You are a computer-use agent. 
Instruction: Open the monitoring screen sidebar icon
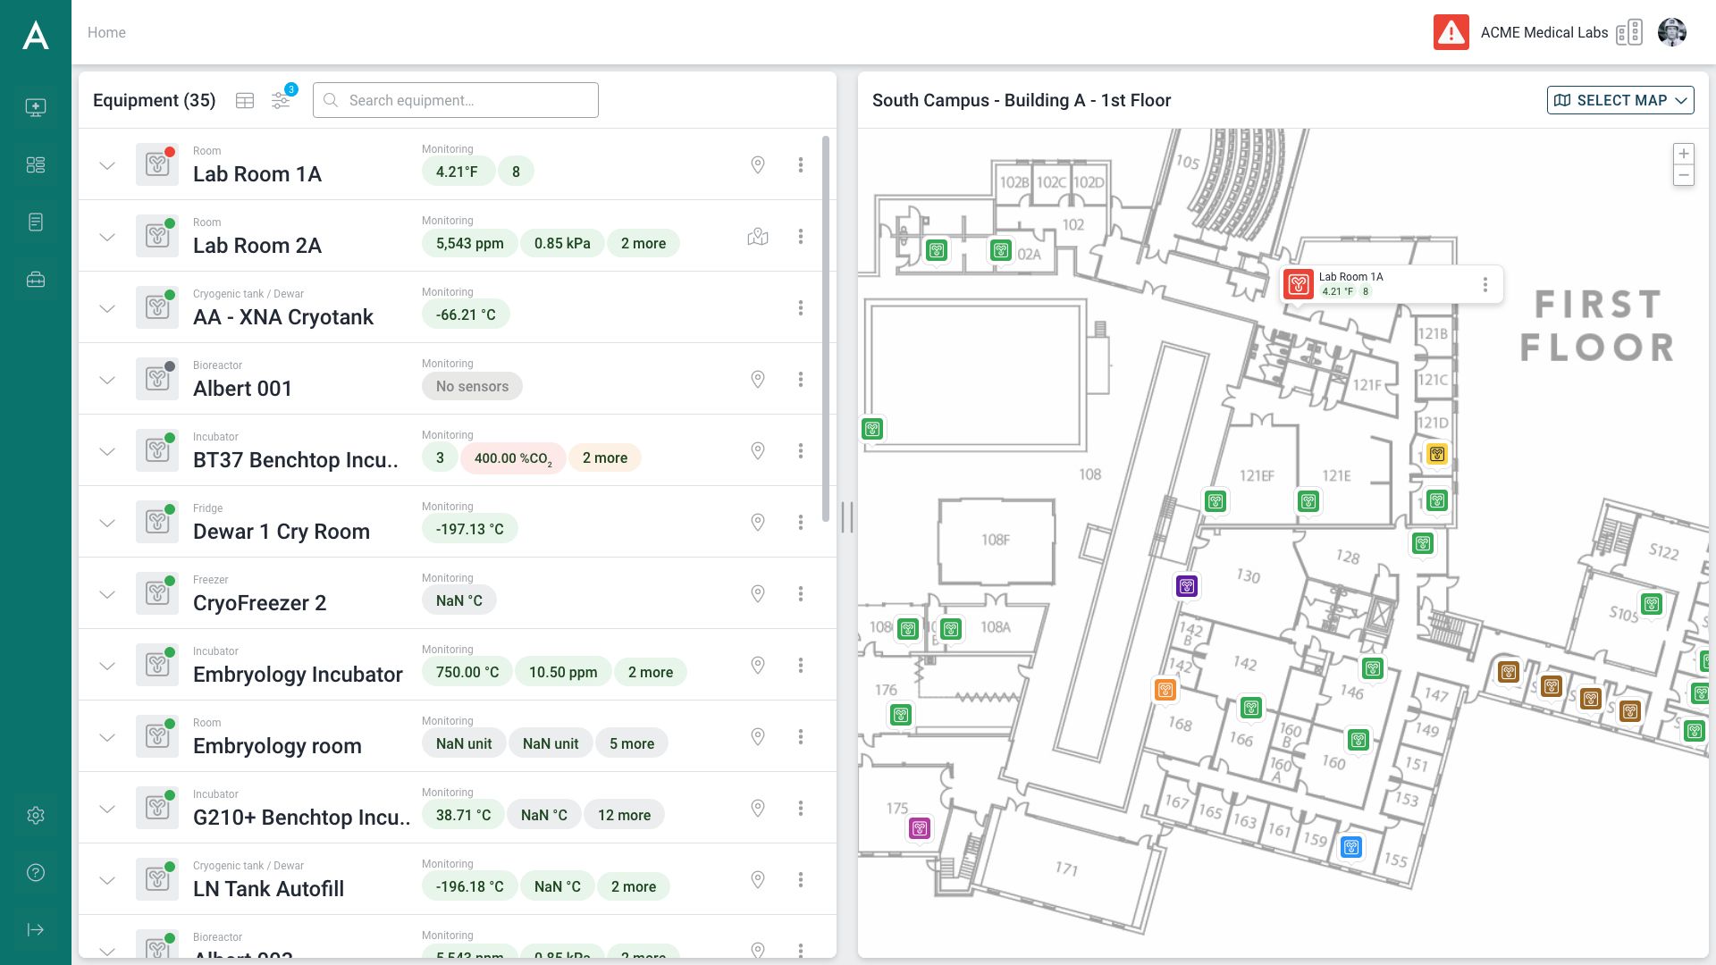tap(36, 108)
